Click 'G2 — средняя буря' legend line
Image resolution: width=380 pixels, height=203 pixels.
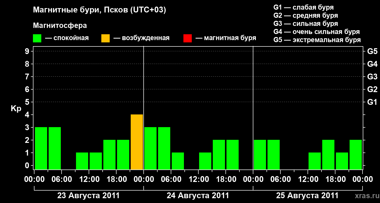(306, 15)
